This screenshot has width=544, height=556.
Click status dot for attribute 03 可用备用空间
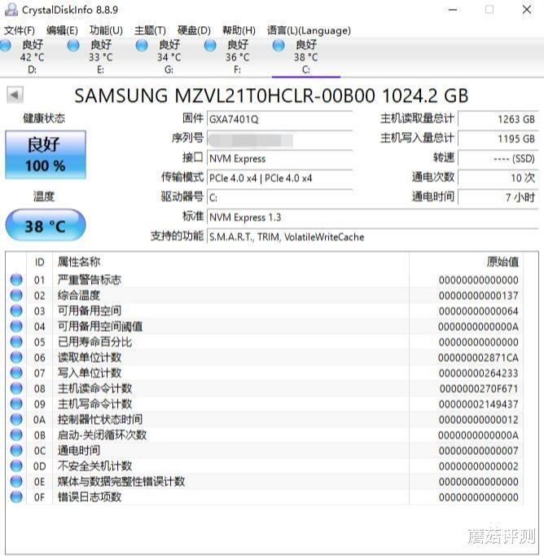[x=16, y=311]
